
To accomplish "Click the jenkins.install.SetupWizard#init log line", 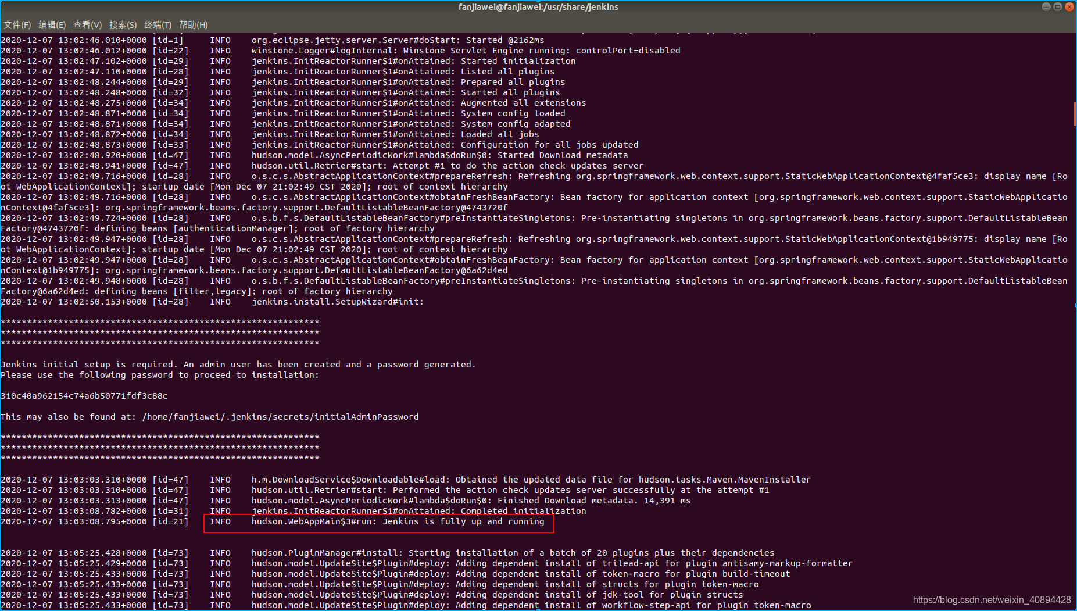I will pyautogui.click(x=212, y=302).
